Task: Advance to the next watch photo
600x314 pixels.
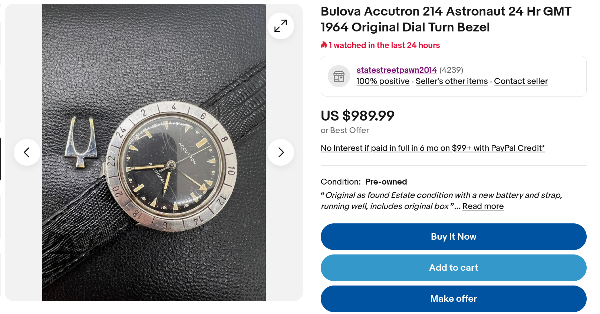Action: click(x=281, y=152)
